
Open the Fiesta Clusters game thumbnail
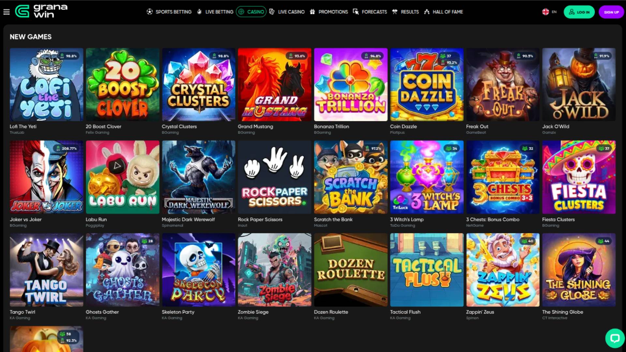pyautogui.click(x=579, y=177)
